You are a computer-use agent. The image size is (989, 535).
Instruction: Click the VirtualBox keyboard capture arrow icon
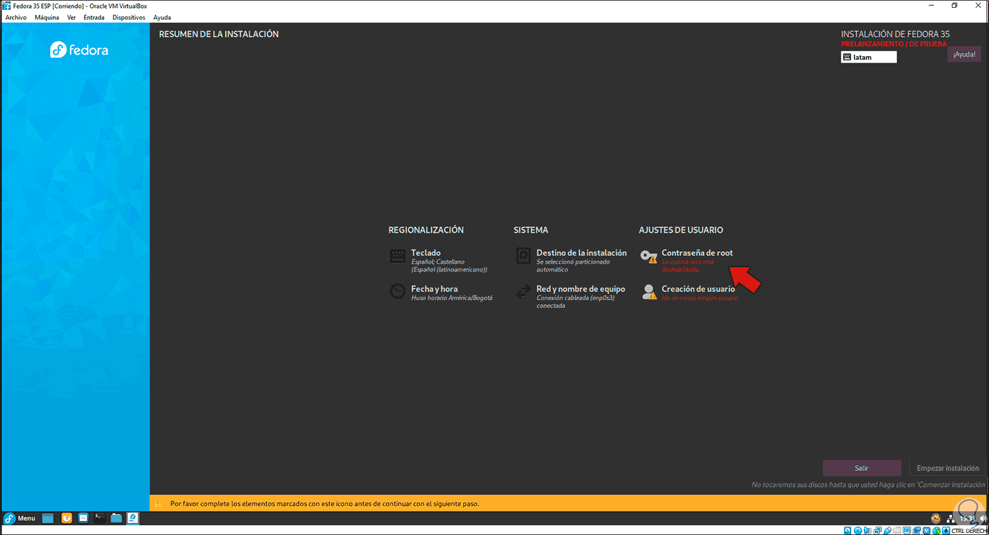coord(947,530)
